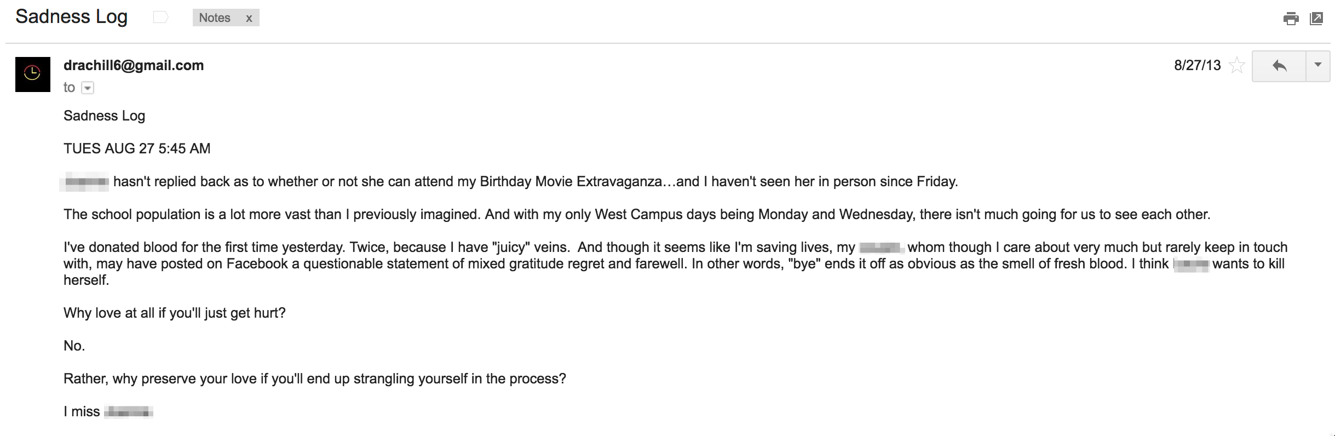Show recipient details with the arrow after "to"

pyautogui.click(x=88, y=88)
